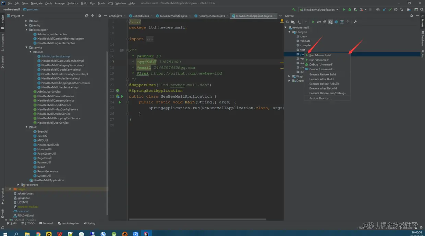
Task: Open Project view selector dropdown
Action: pos(15,16)
